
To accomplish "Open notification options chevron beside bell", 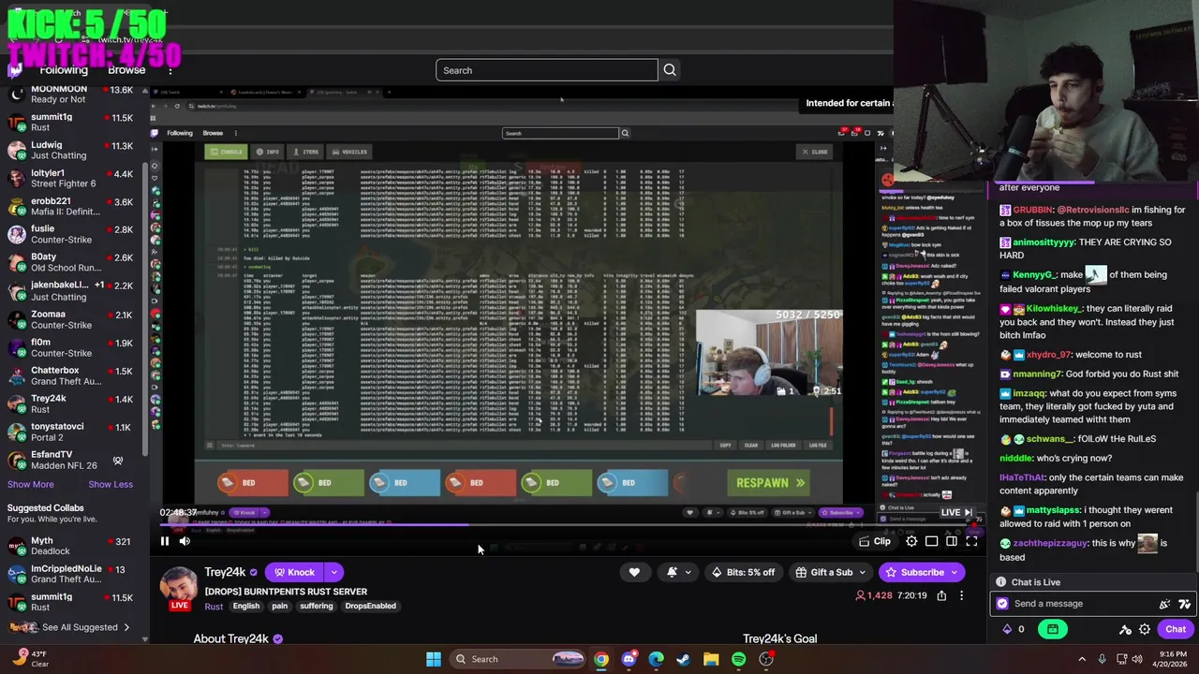I will [688, 572].
